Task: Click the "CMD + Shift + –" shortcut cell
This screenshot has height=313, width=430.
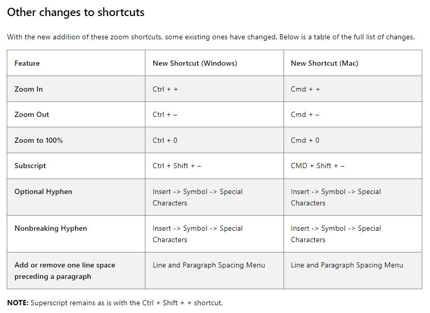Action: click(317, 166)
